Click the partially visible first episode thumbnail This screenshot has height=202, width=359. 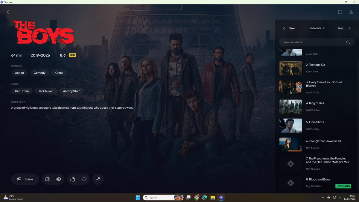click(x=290, y=53)
